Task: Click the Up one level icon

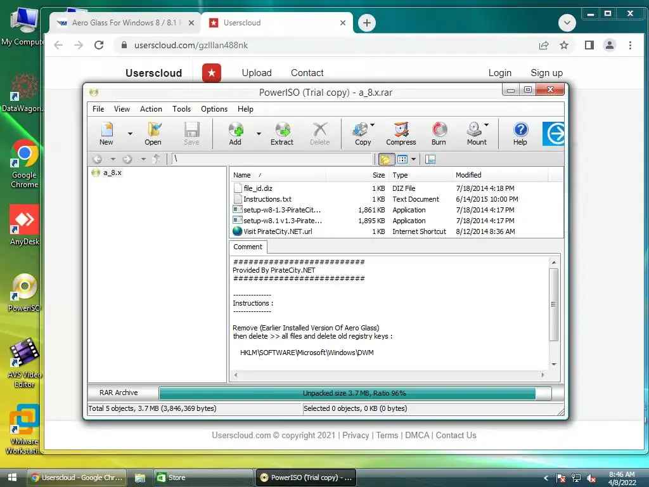Action: pyautogui.click(x=156, y=159)
